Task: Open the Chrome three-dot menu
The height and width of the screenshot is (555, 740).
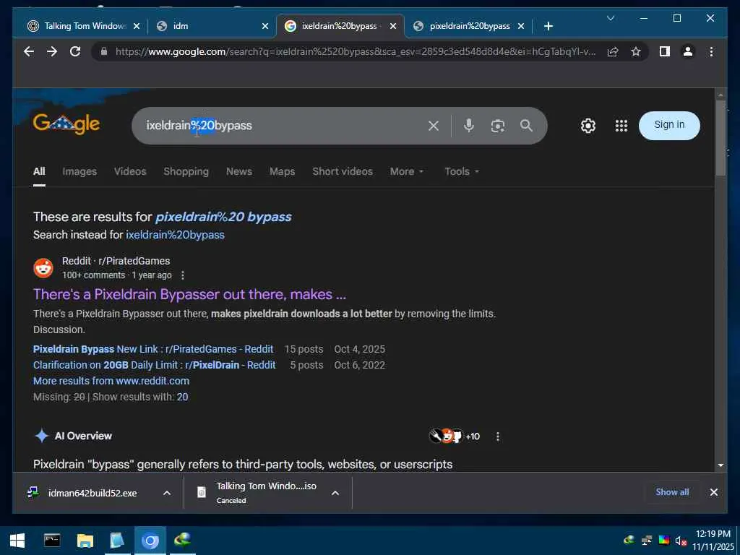Action: tap(711, 51)
